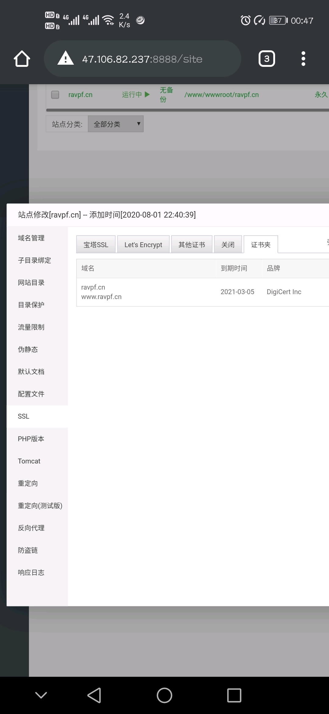Viewport: 329px width, 714px height.
Task: Open 子目录绑定 in the sidebar
Action: coord(37,260)
